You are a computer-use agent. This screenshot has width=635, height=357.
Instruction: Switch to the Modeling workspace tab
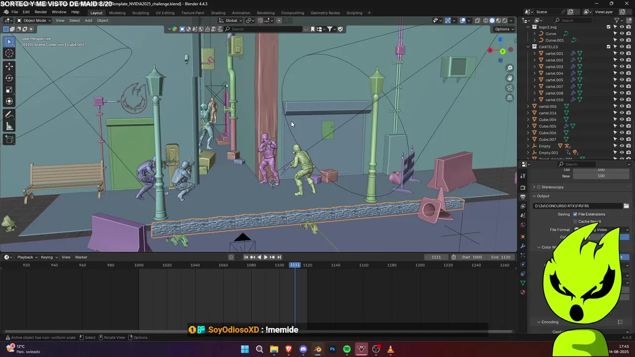click(117, 12)
